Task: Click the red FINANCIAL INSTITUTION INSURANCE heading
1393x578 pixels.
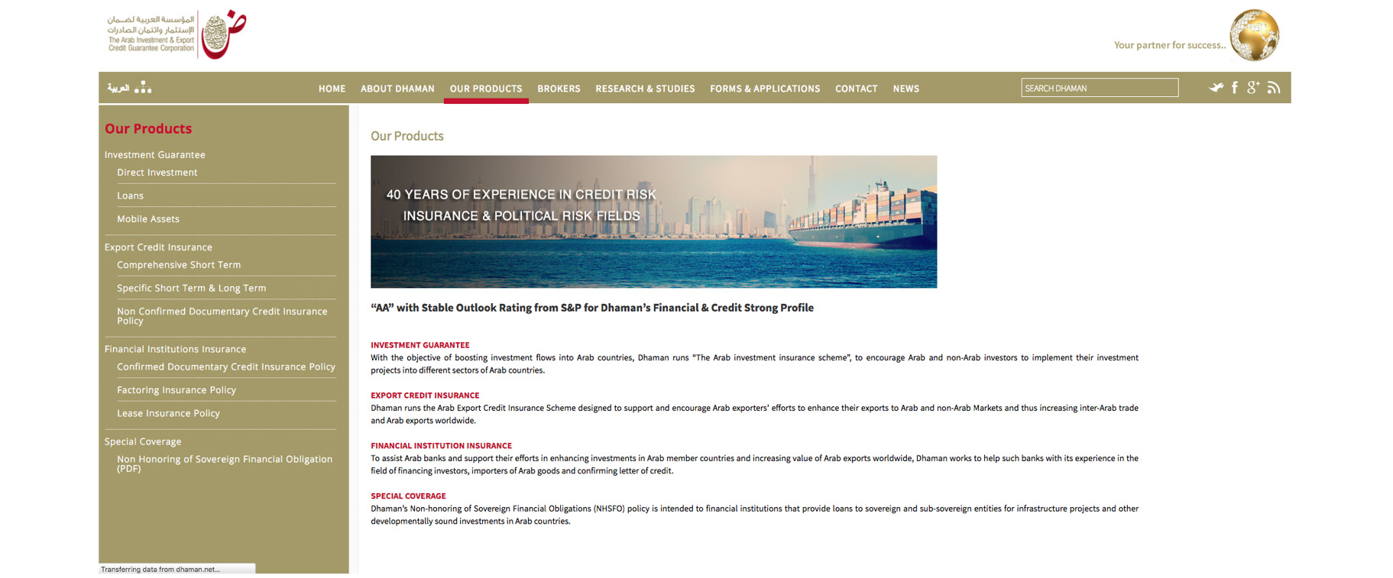Action: tap(441, 446)
